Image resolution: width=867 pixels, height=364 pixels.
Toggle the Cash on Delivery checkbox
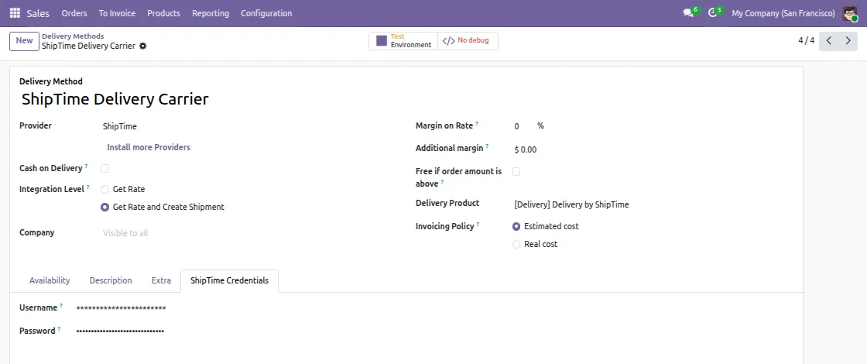(x=105, y=168)
